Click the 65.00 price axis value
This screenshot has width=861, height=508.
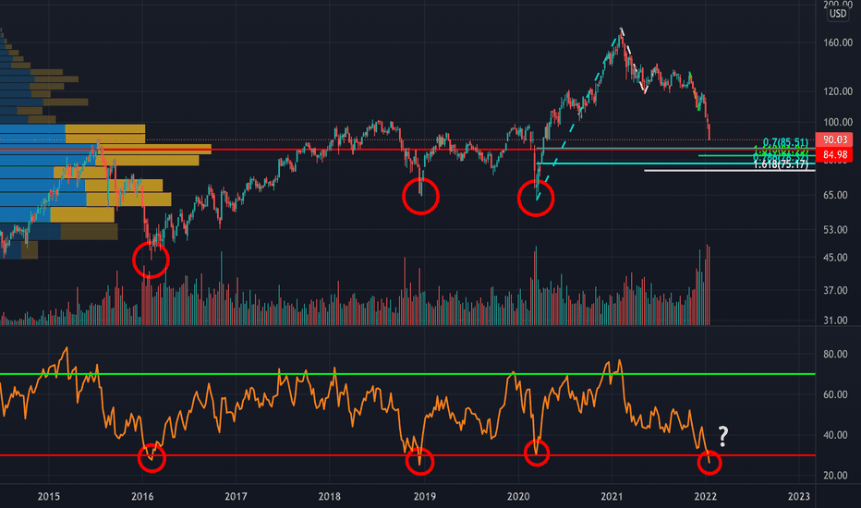(x=835, y=195)
